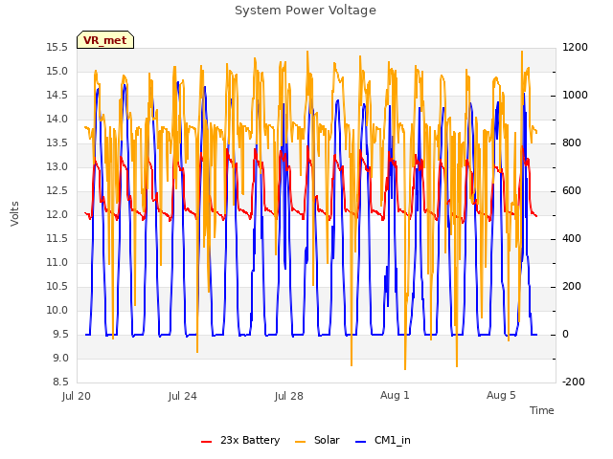The height and width of the screenshot is (459, 613).
Task: Click the 9.5 left axis value
Action: tap(60, 334)
